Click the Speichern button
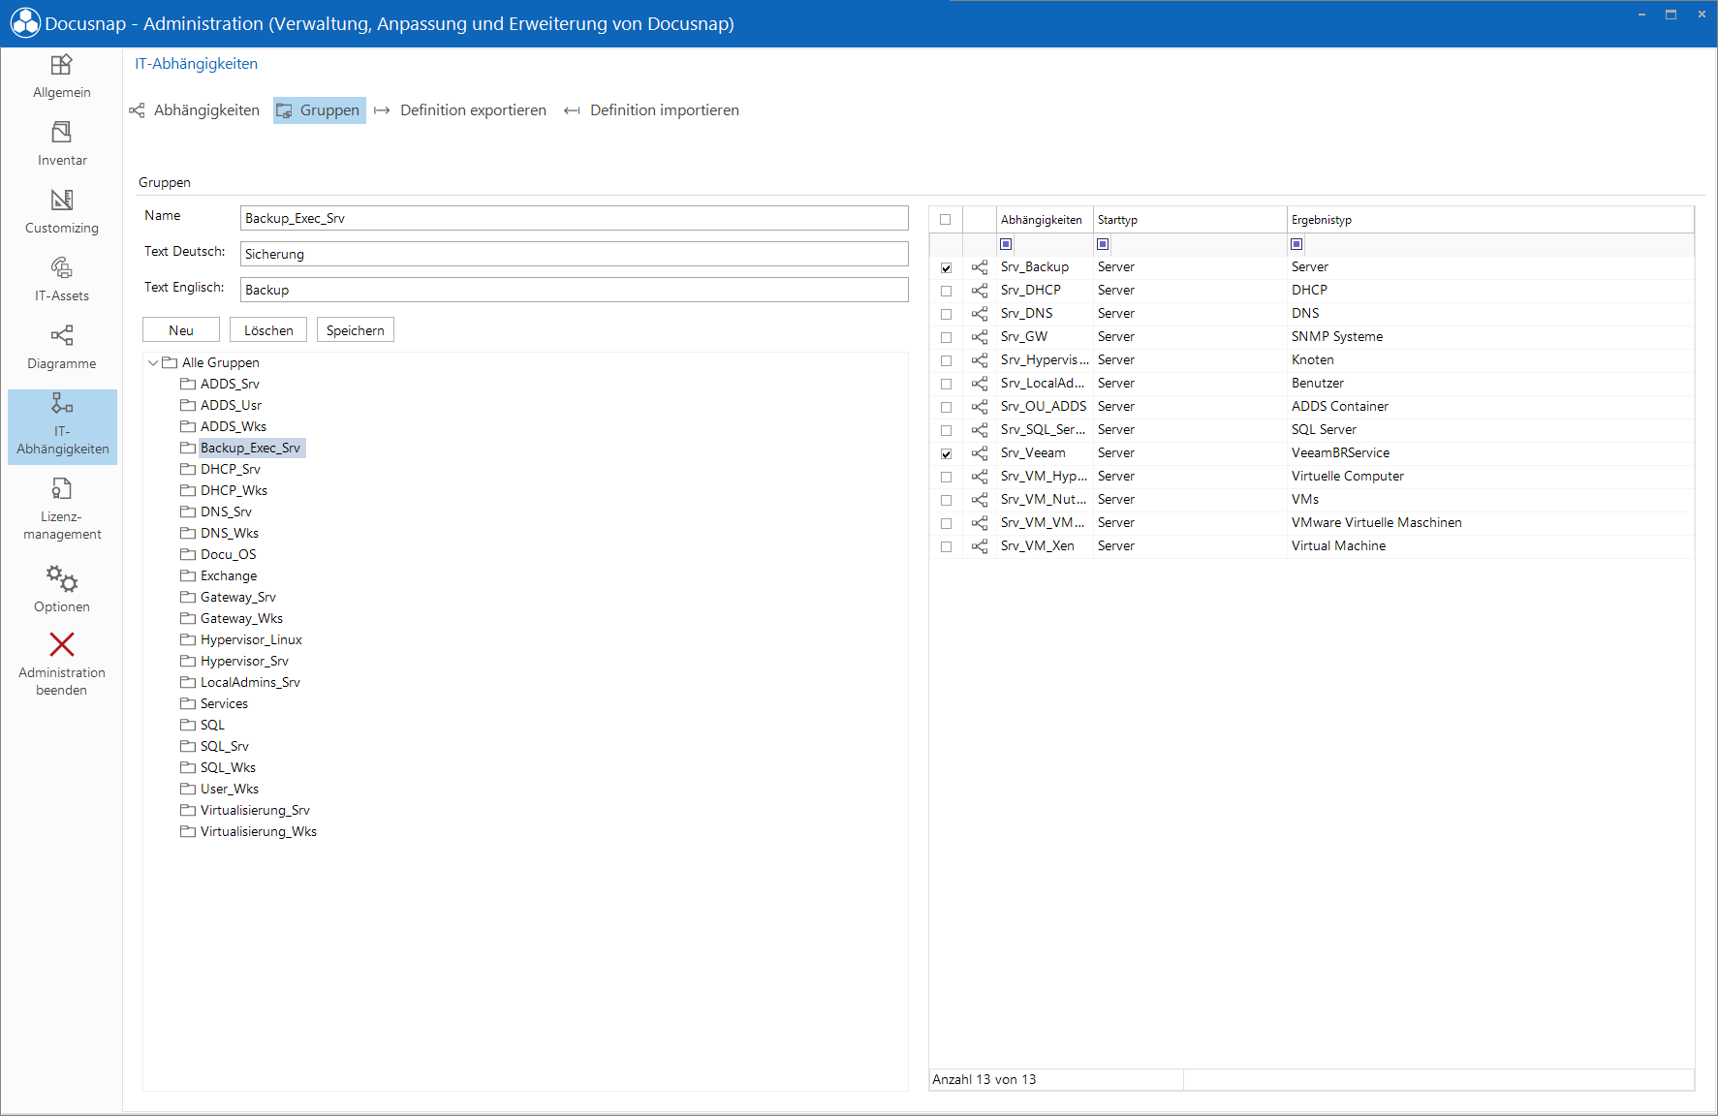This screenshot has height=1116, width=1718. 356,330
